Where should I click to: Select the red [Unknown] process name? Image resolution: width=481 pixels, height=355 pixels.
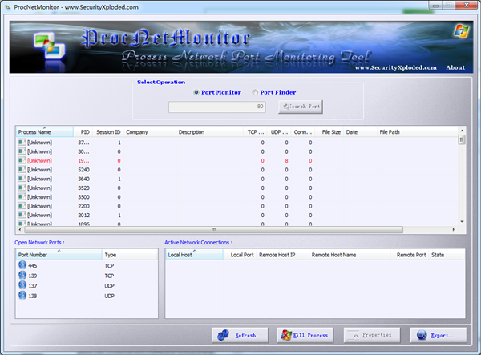pyautogui.click(x=39, y=160)
